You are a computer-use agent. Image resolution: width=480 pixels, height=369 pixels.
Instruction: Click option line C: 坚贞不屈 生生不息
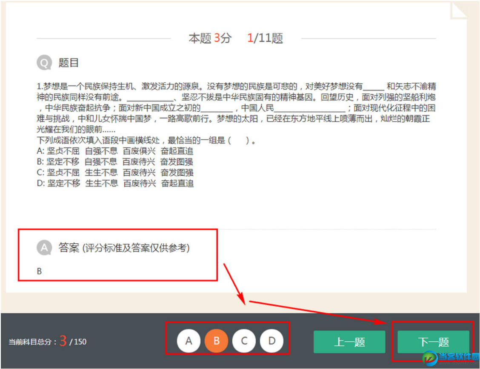[x=115, y=172]
